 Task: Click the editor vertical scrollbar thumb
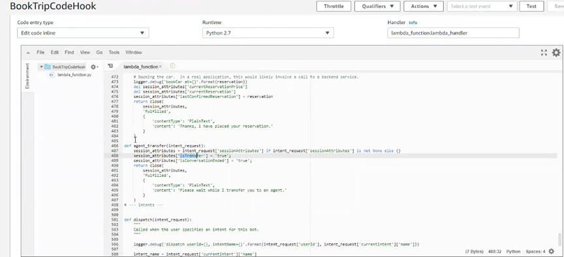[x=559, y=239]
